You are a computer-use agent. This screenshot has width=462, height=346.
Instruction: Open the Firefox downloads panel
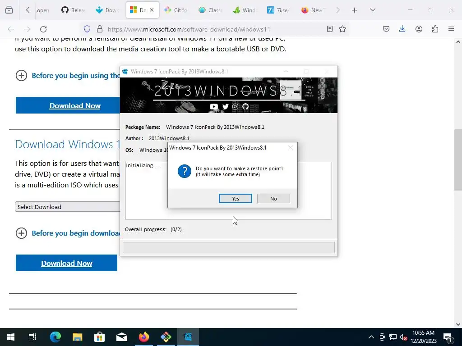pos(402,29)
